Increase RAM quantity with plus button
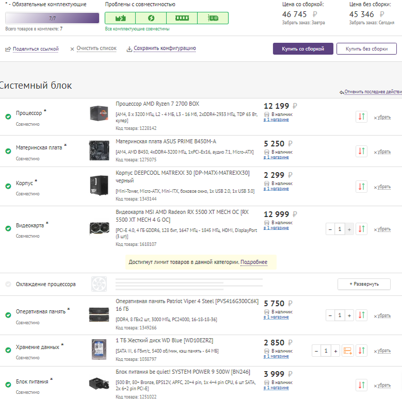The image size is (402, 399). click(349, 315)
